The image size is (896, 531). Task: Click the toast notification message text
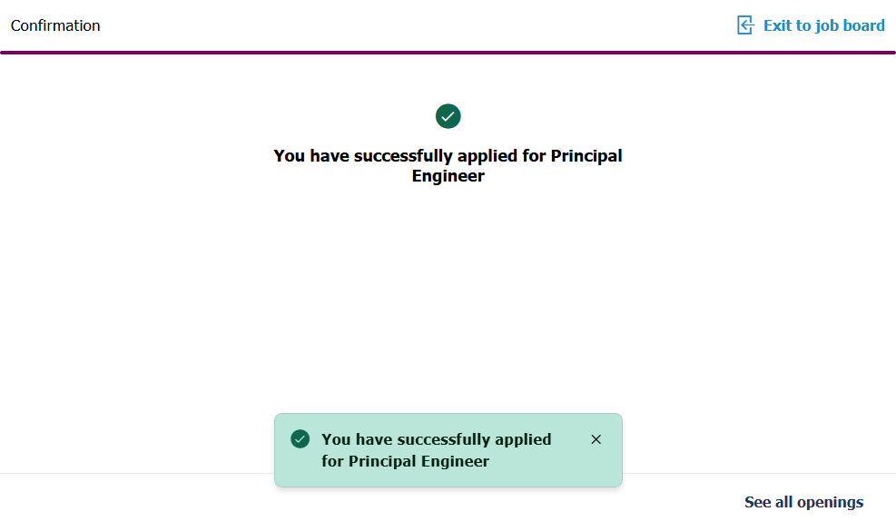pyautogui.click(x=436, y=450)
